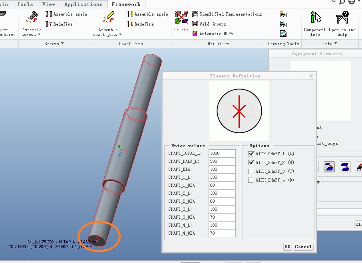Click the SHAFT_4_L value field

222,225
